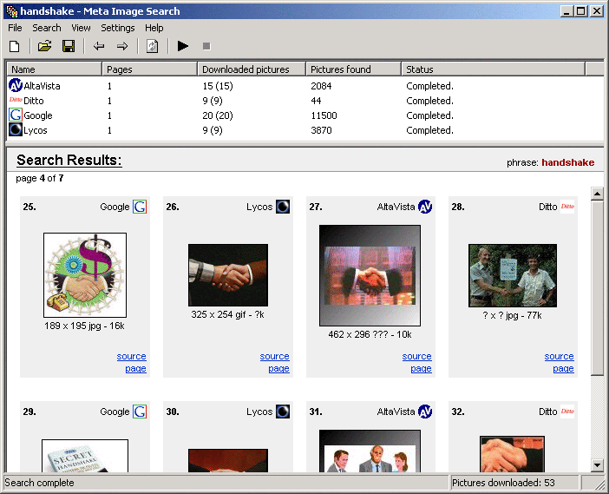Open the dollar-sign handshake thumbnail
This screenshot has width=609, height=494.
85,275
